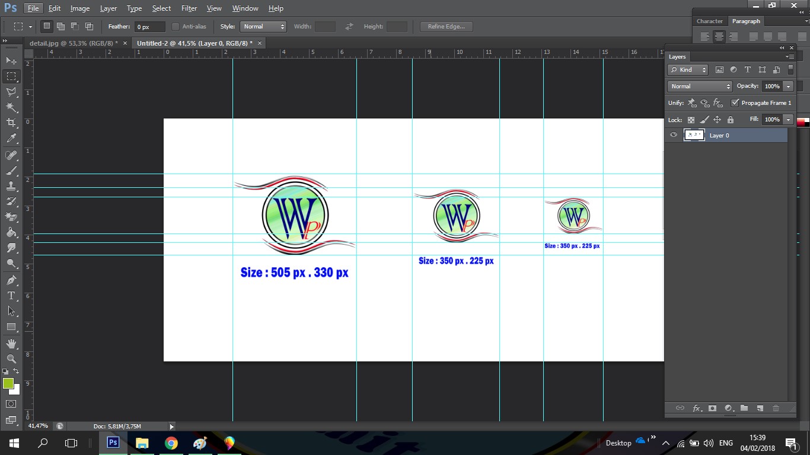Image resolution: width=810 pixels, height=455 pixels.
Task: Toggle lock transparent pixels
Action: 691,119
